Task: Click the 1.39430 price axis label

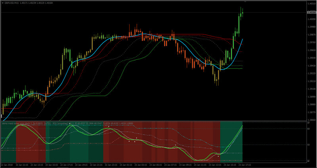Action: click(311, 66)
